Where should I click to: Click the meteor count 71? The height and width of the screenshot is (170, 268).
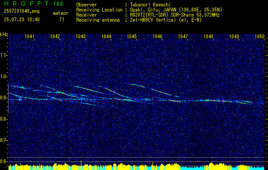point(62,20)
